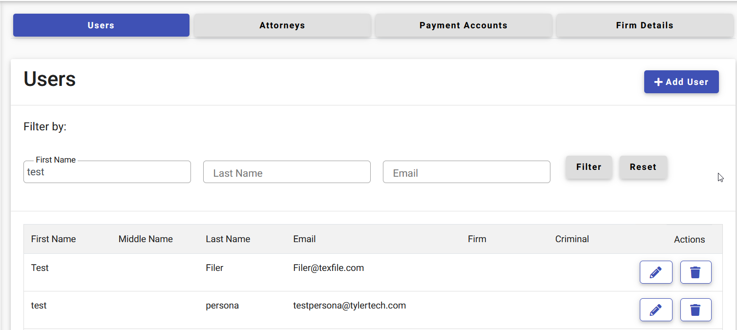Go to the Firm Details tab

[x=645, y=25]
